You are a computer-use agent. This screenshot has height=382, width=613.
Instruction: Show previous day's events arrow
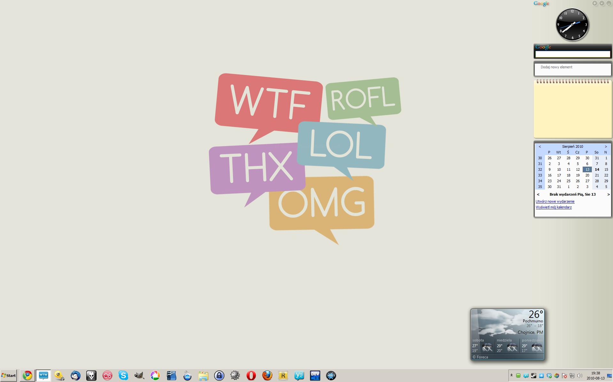pos(538,194)
